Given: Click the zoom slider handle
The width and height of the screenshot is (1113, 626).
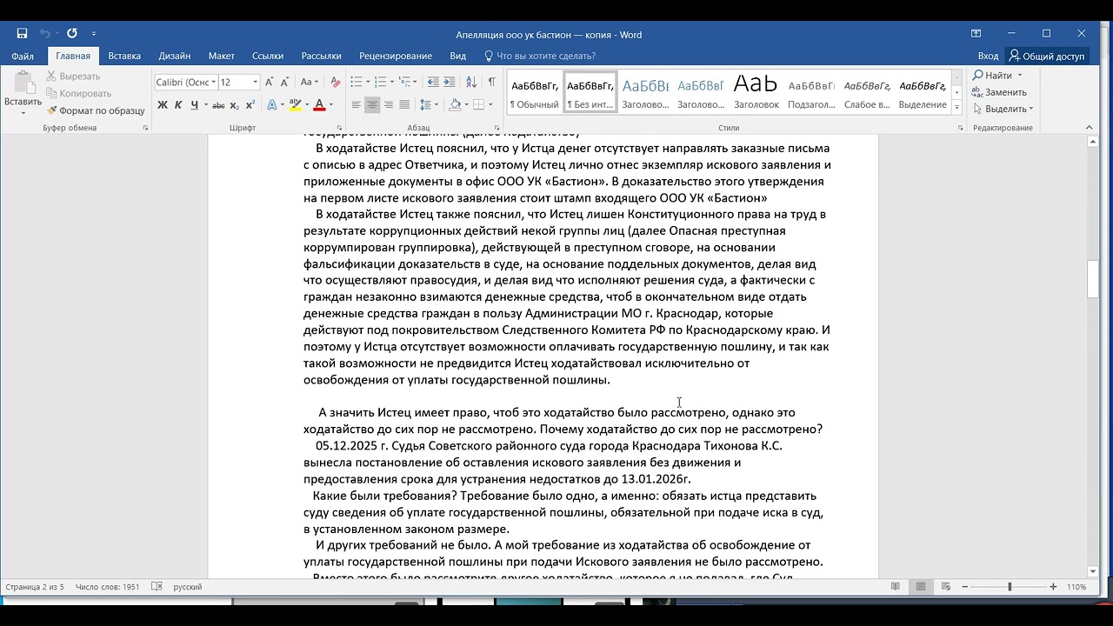Looking at the screenshot, I should point(1010,587).
